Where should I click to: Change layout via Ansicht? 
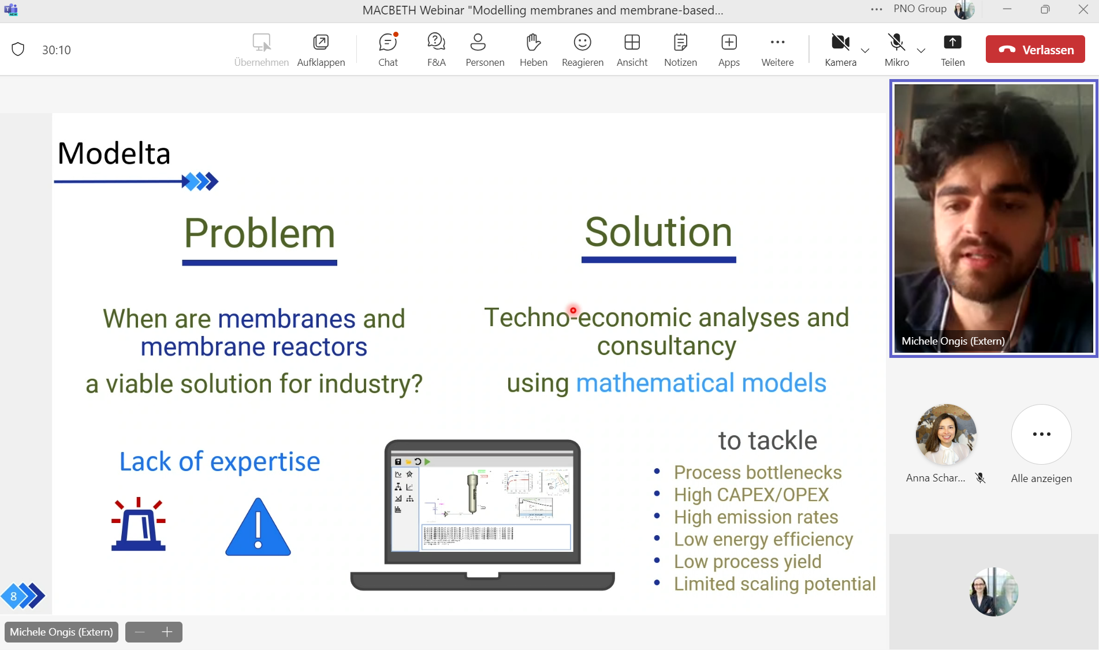(x=632, y=50)
